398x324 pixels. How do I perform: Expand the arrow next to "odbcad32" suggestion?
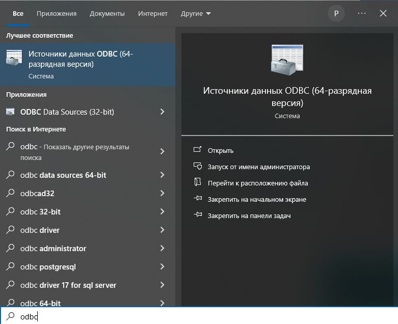point(162,194)
